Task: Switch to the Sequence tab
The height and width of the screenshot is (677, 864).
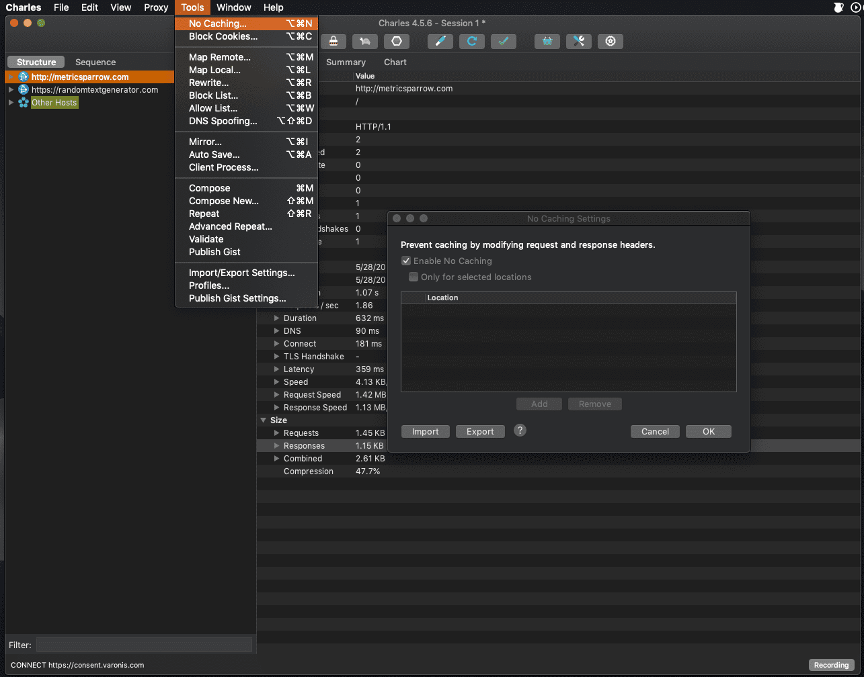Action: pos(95,62)
